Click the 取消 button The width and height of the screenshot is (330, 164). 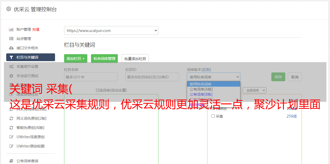pos(295,77)
